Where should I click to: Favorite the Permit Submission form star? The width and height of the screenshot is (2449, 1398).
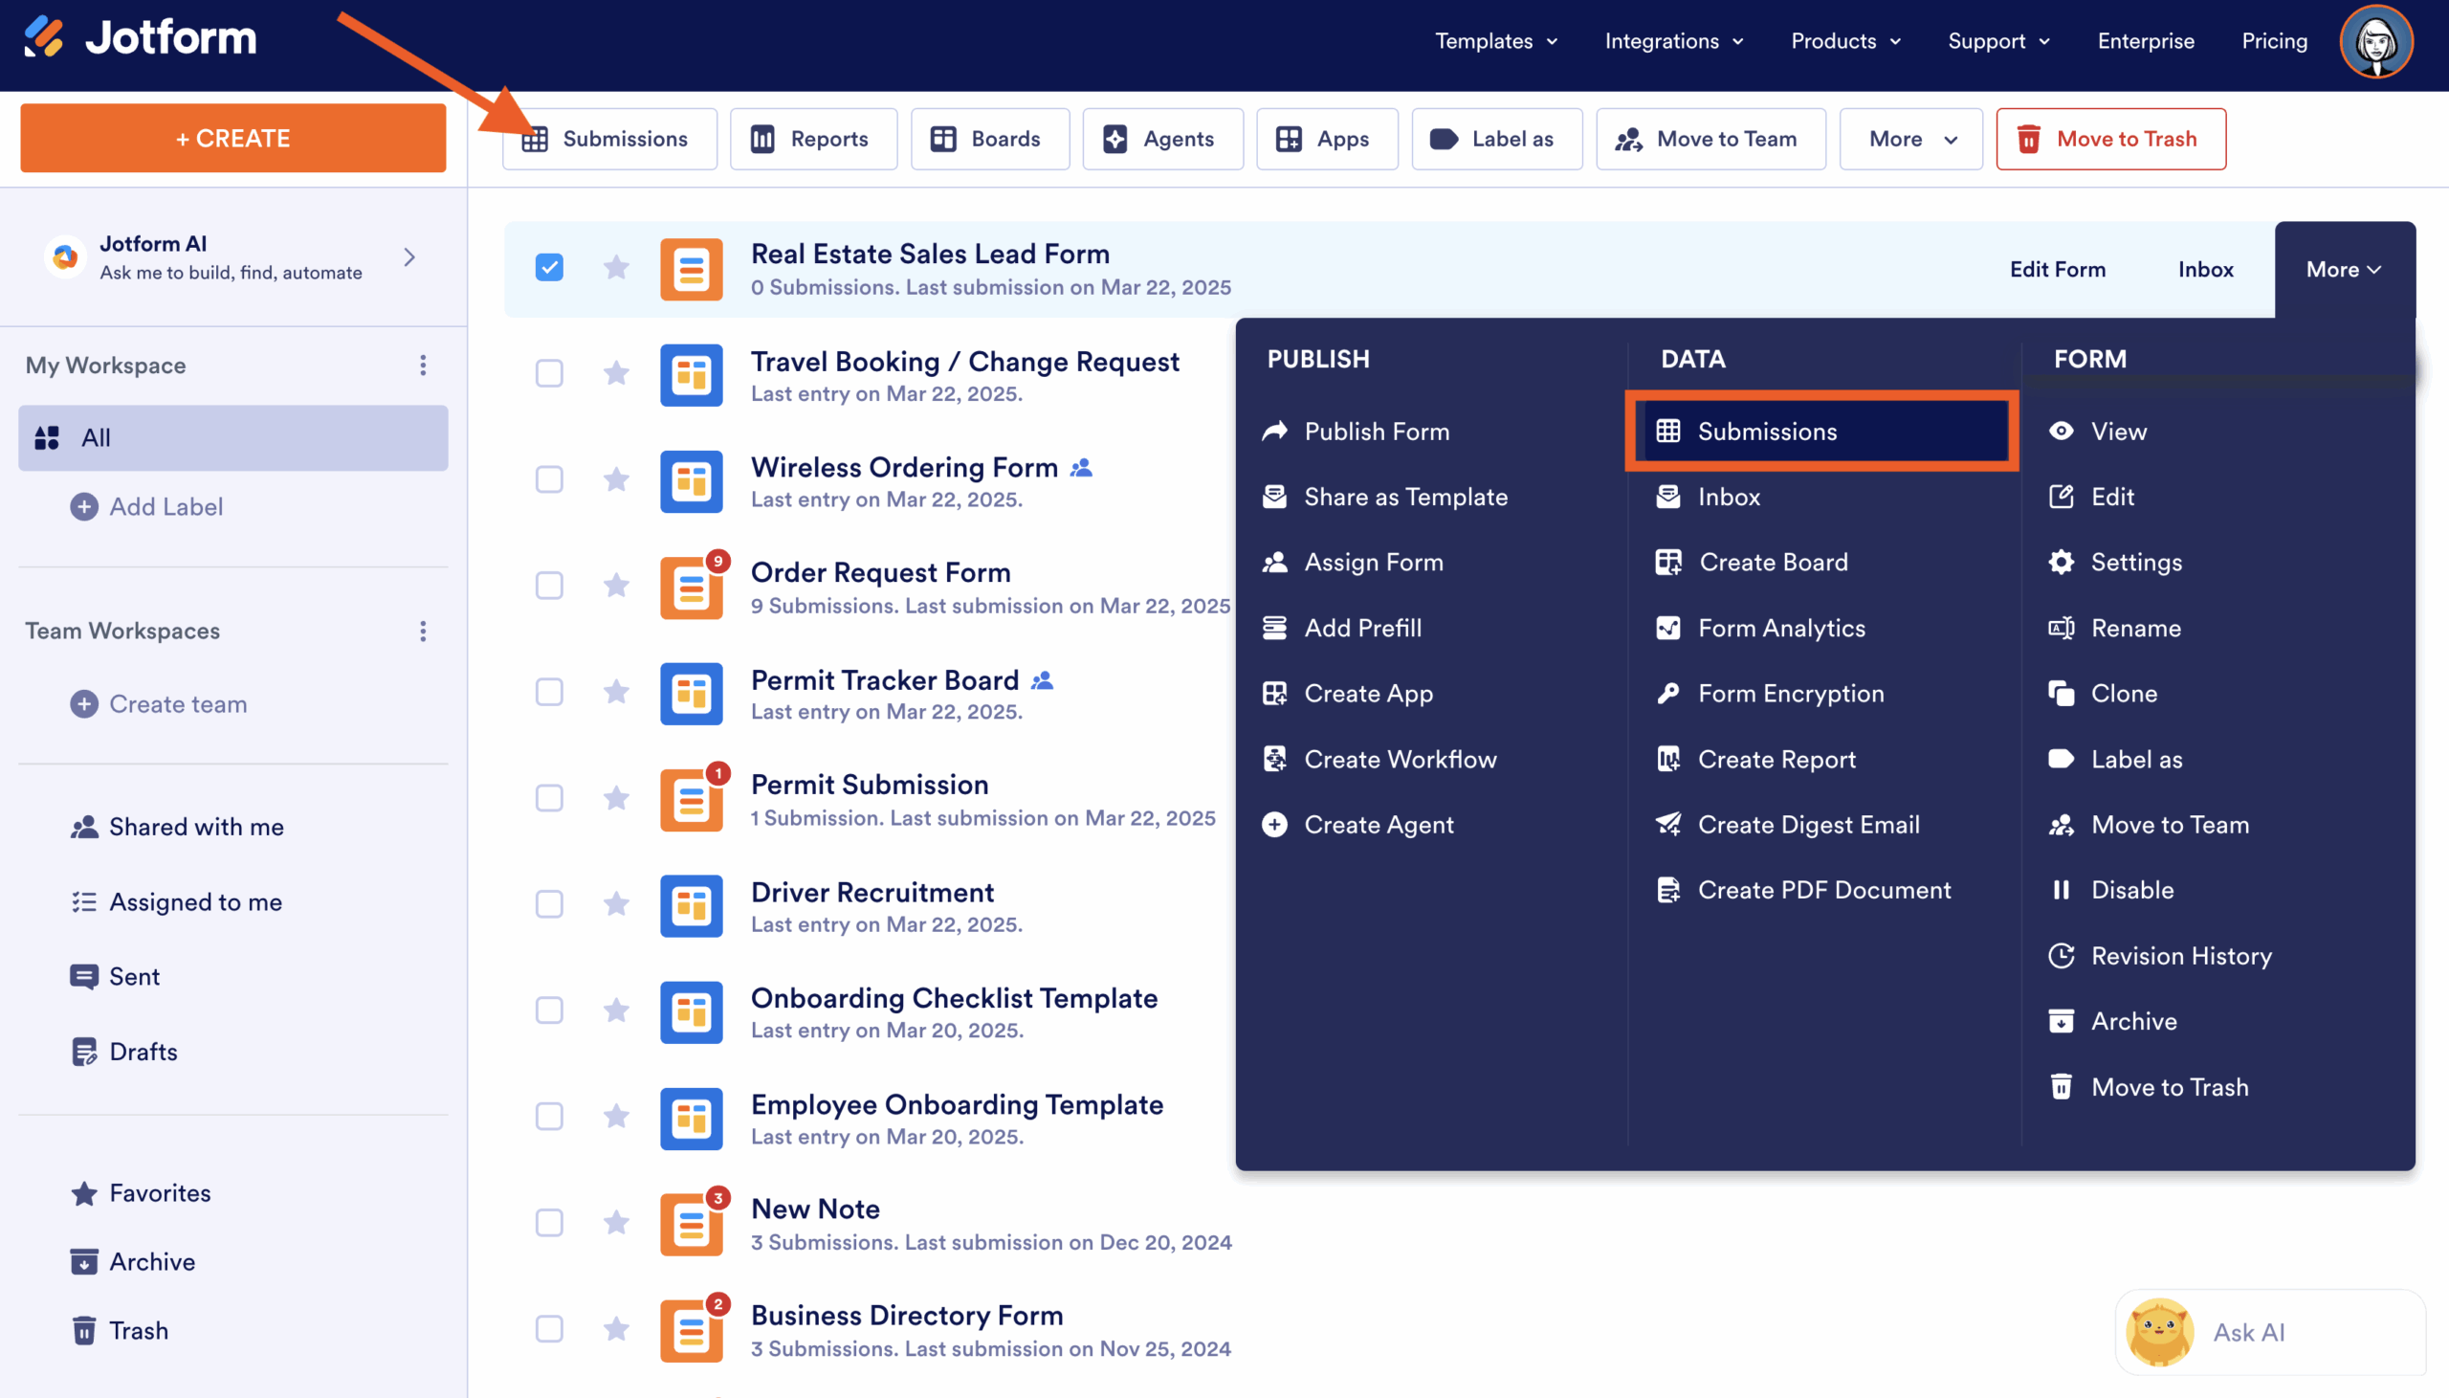coord(616,798)
